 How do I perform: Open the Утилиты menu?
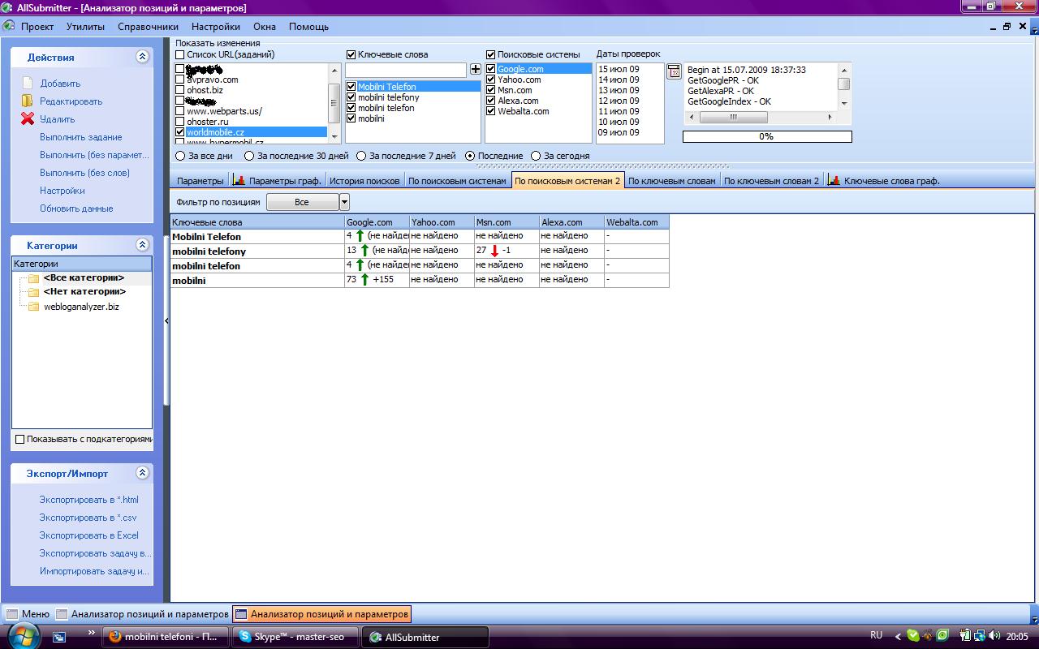pyautogui.click(x=85, y=27)
